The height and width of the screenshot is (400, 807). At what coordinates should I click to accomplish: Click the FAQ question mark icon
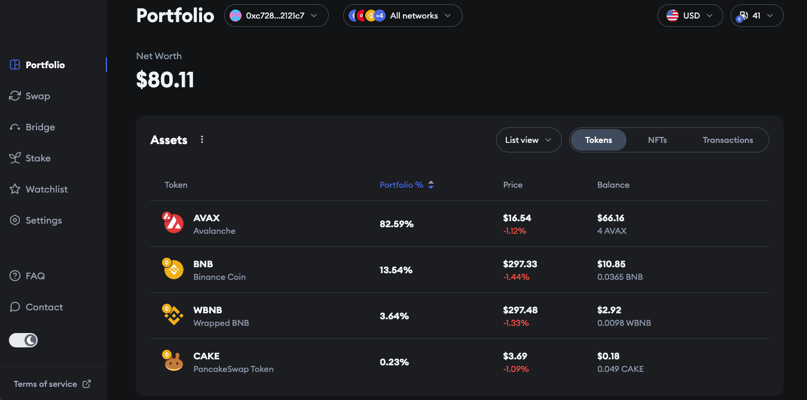tap(15, 276)
